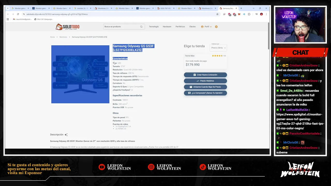Open the Gmail bookmark clausdstrike@gmail

coord(22,19)
